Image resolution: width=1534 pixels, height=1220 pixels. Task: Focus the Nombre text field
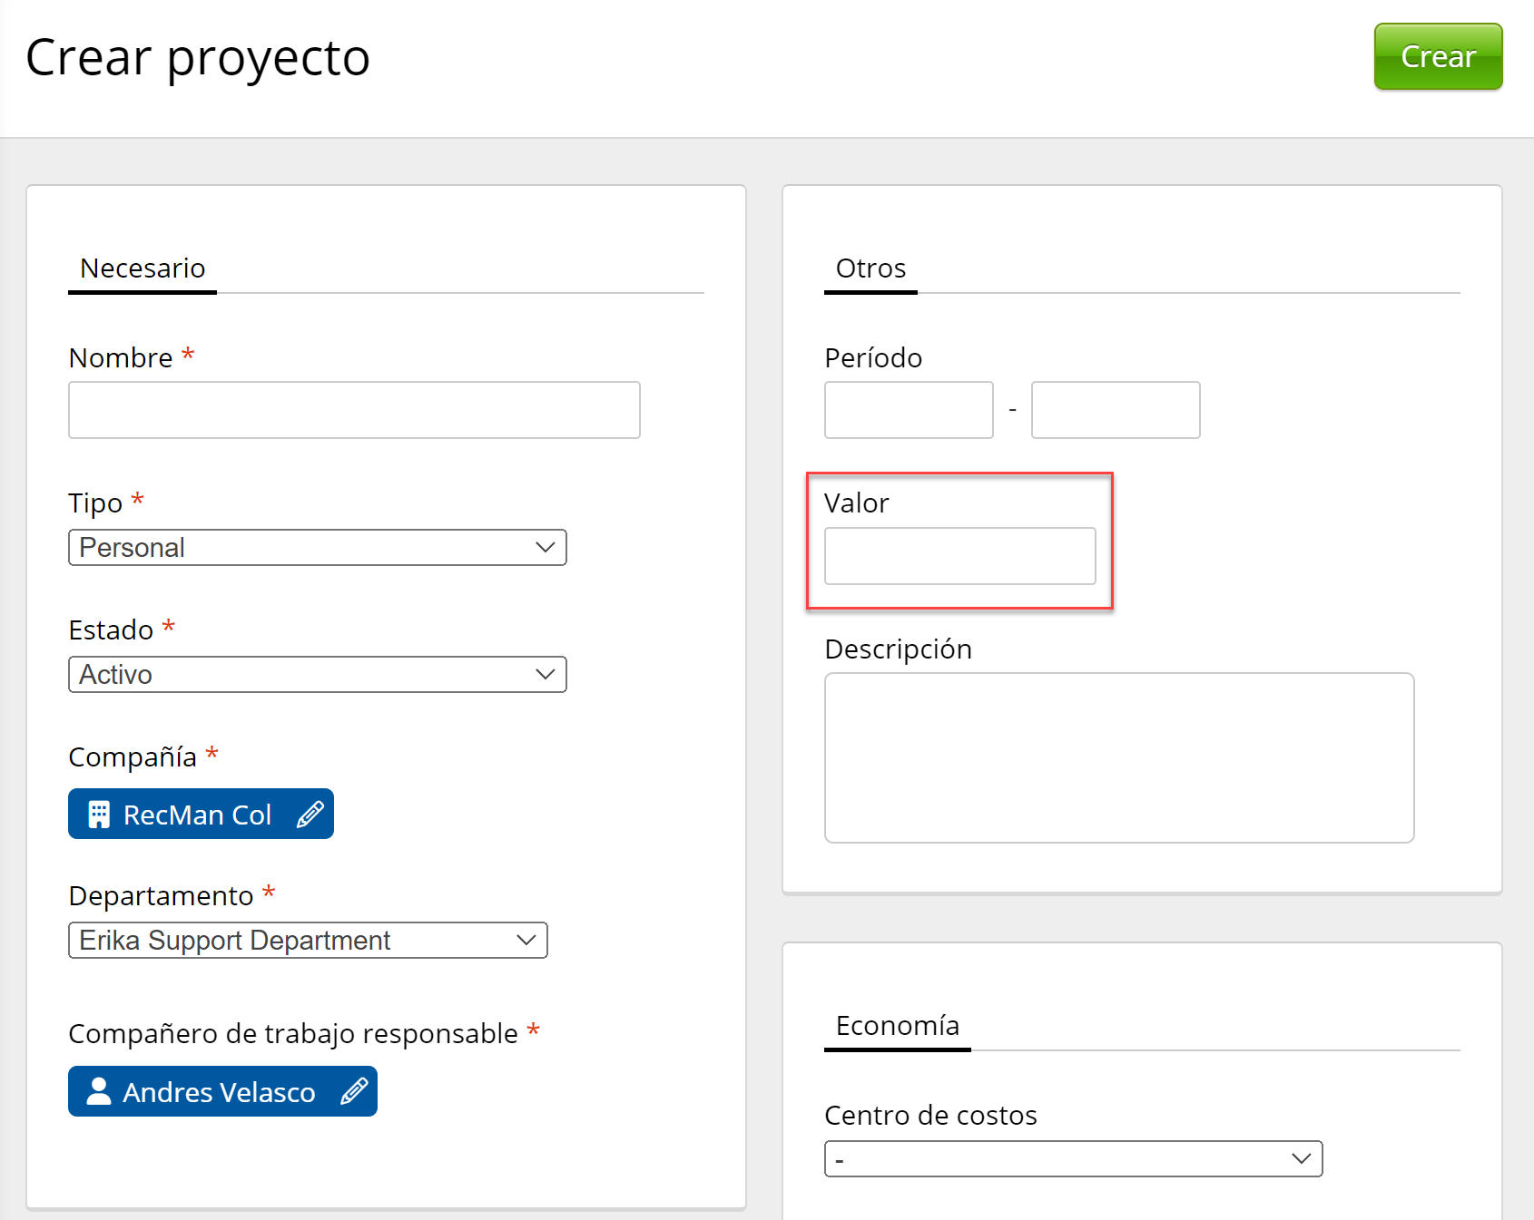[354, 410]
